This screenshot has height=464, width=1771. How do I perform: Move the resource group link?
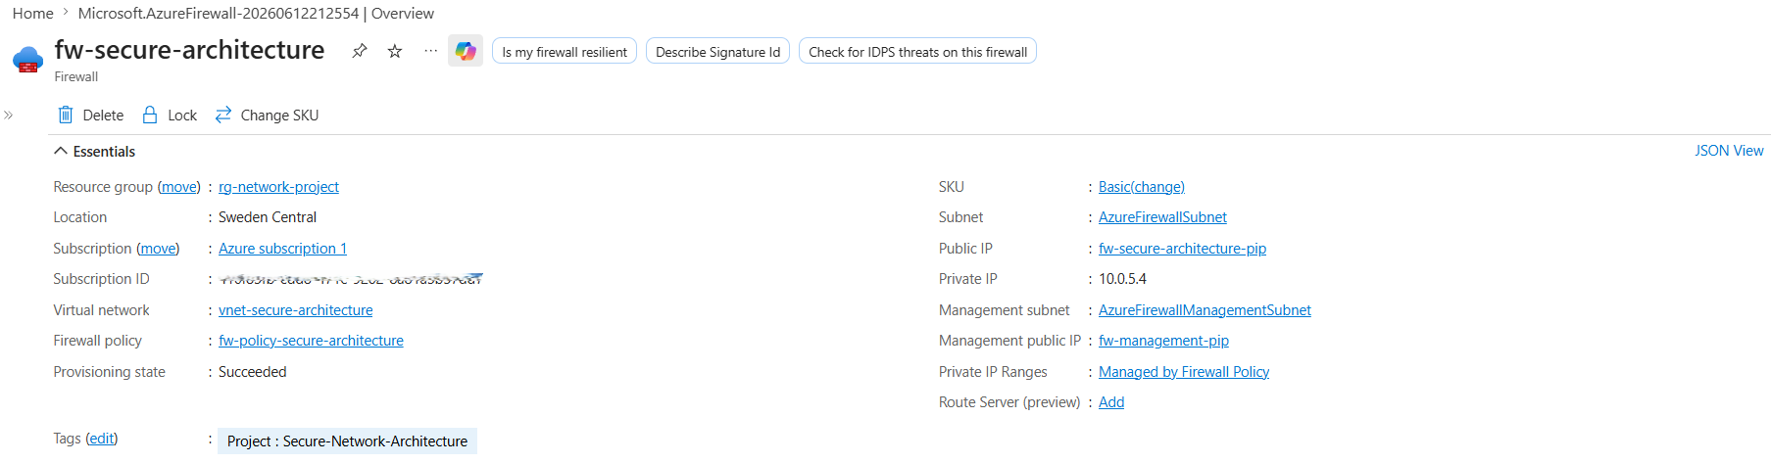[x=179, y=187]
